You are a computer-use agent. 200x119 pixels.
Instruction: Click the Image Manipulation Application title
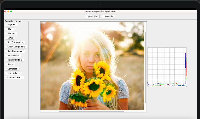pyautogui.click(x=101, y=11)
